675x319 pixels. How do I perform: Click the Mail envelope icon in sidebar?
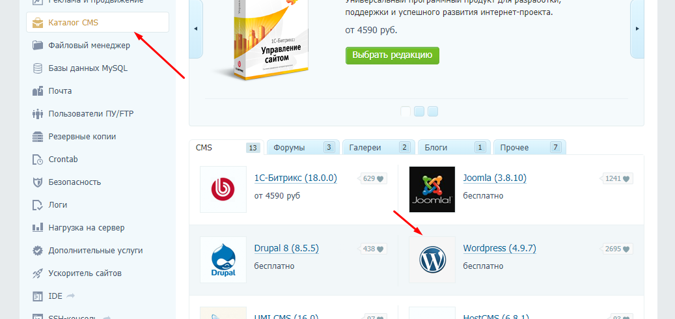point(37,91)
